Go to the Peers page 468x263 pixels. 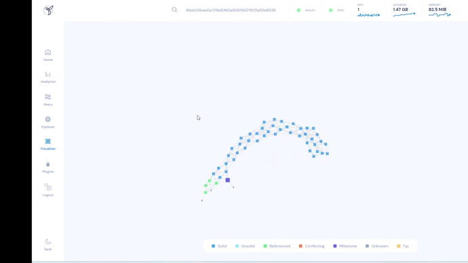coord(47,100)
